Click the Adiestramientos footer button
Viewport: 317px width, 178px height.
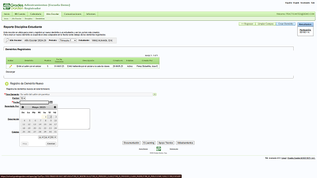(185, 143)
